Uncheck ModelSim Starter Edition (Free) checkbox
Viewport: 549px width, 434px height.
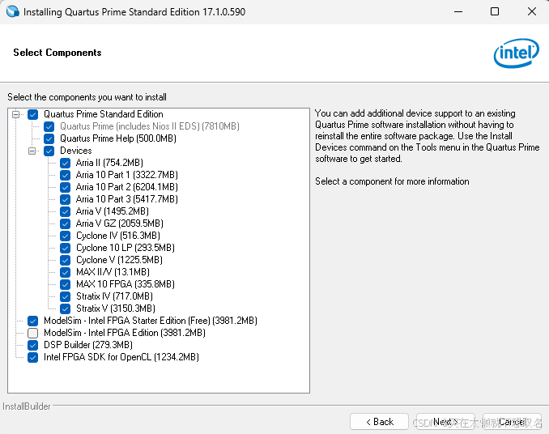pyautogui.click(x=33, y=321)
